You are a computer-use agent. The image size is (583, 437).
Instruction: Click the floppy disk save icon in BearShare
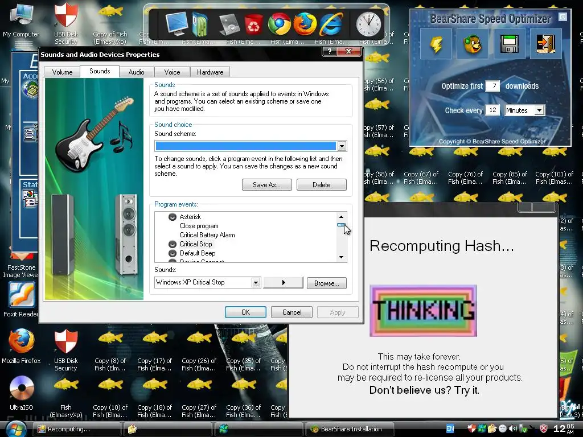(x=509, y=44)
